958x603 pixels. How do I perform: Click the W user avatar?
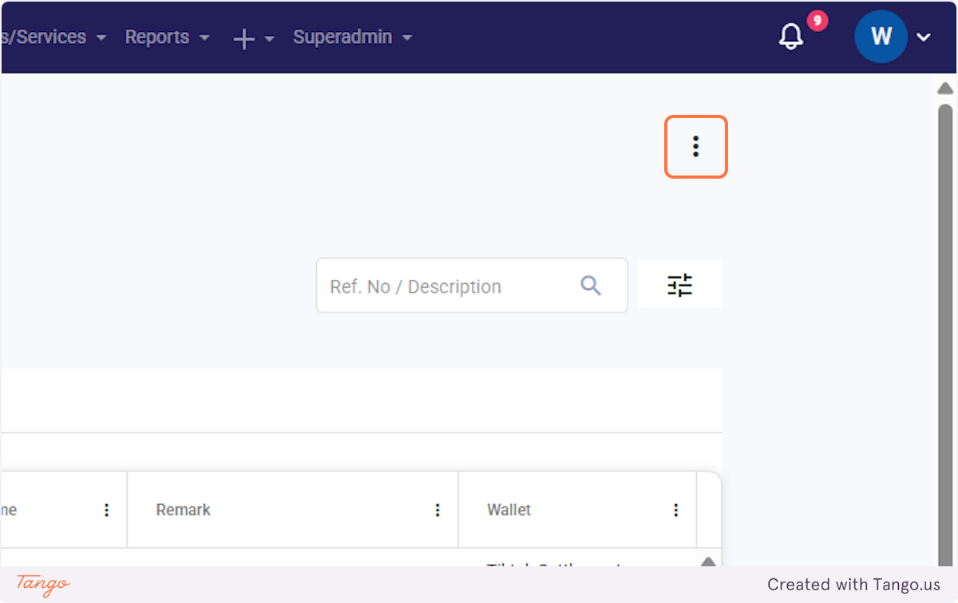click(x=881, y=37)
